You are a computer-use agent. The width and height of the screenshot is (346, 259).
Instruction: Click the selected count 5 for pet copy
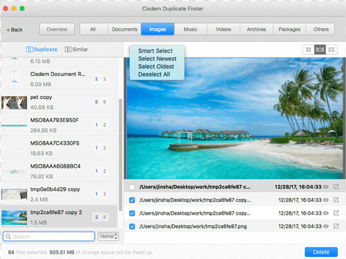(x=96, y=102)
